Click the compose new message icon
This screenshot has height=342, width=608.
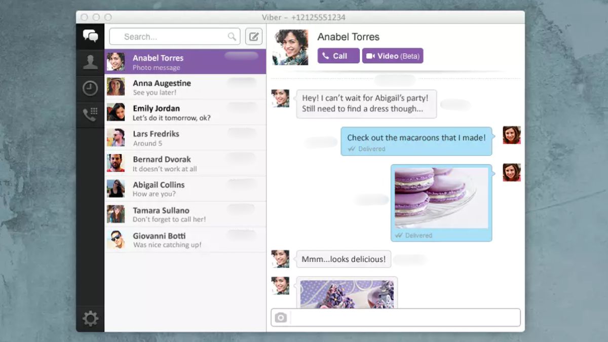click(254, 36)
